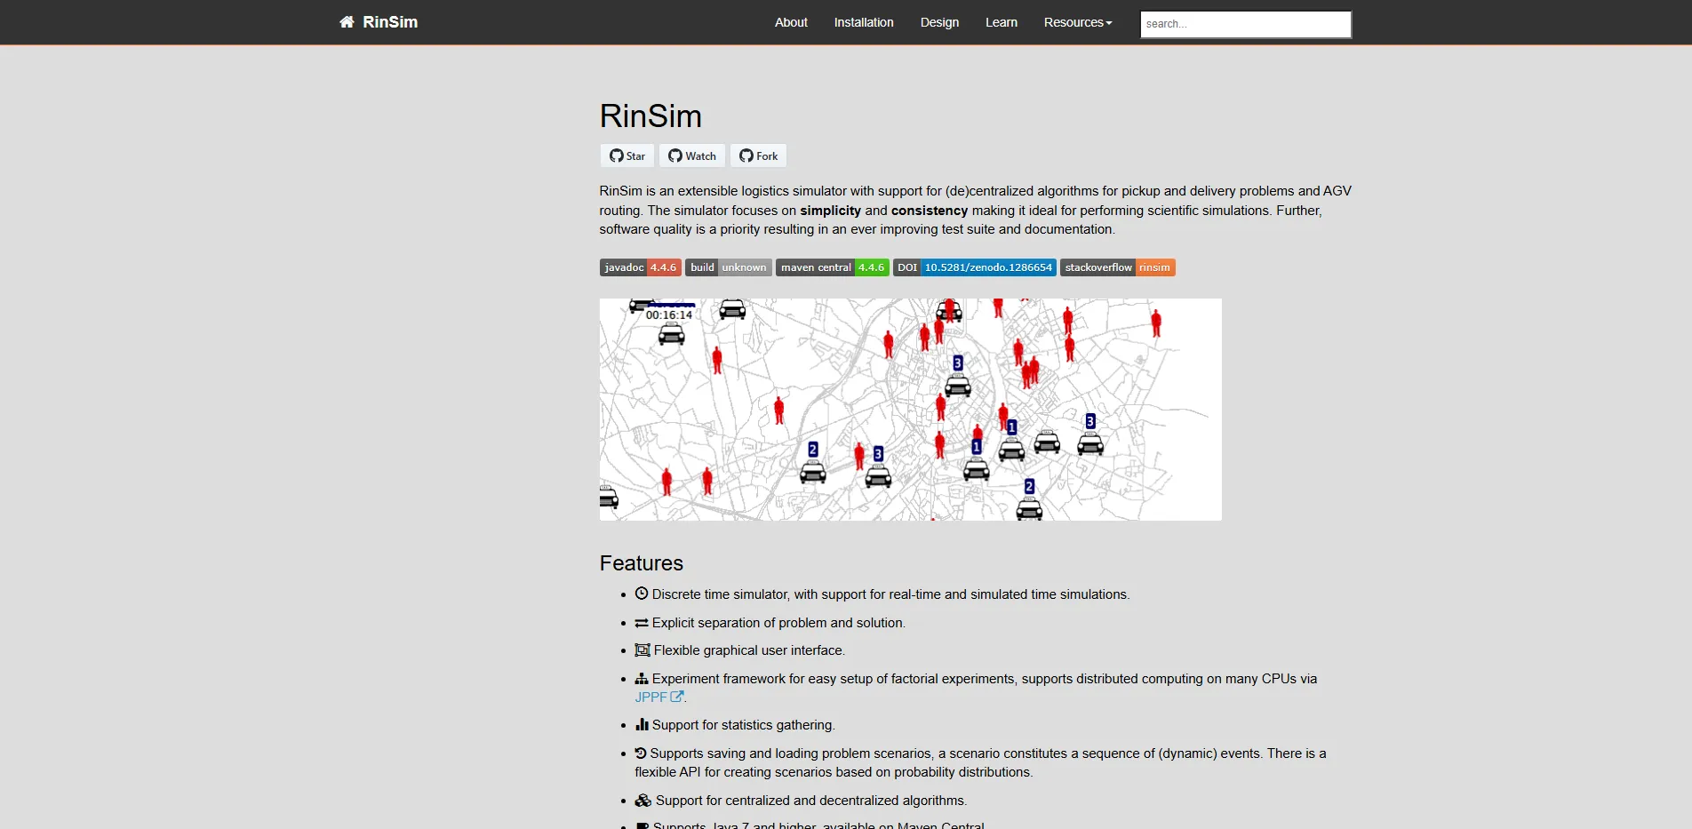The image size is (1692, 829).
Task: Navigate to the Design section
Action: coord(939,22)
